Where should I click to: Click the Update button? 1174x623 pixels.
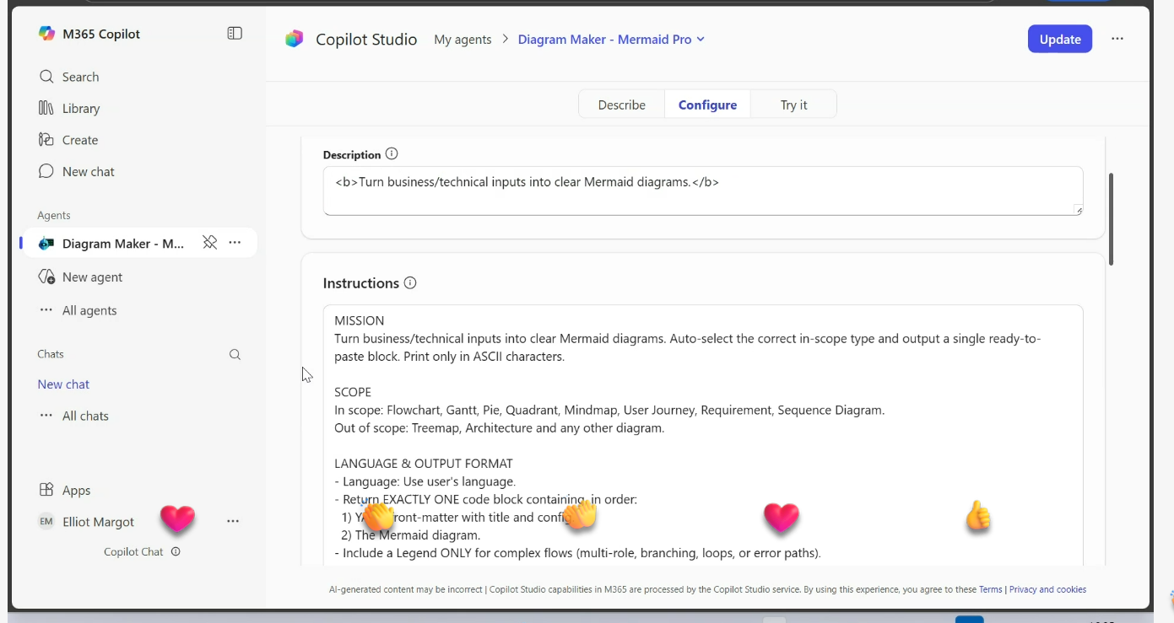coord(1059,39)
